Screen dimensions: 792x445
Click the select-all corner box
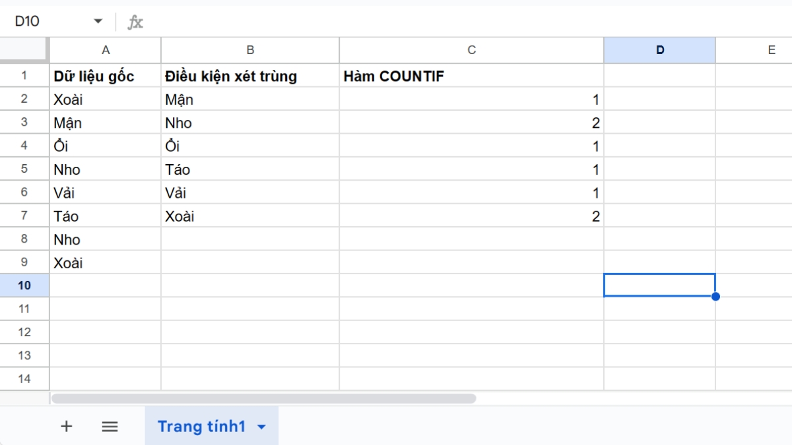[24, 50]
